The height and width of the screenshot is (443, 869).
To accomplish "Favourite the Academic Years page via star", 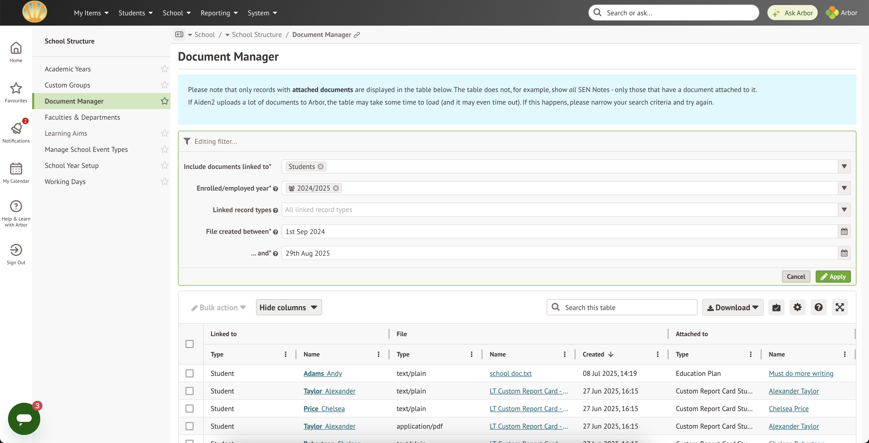I will coord(164,68).
